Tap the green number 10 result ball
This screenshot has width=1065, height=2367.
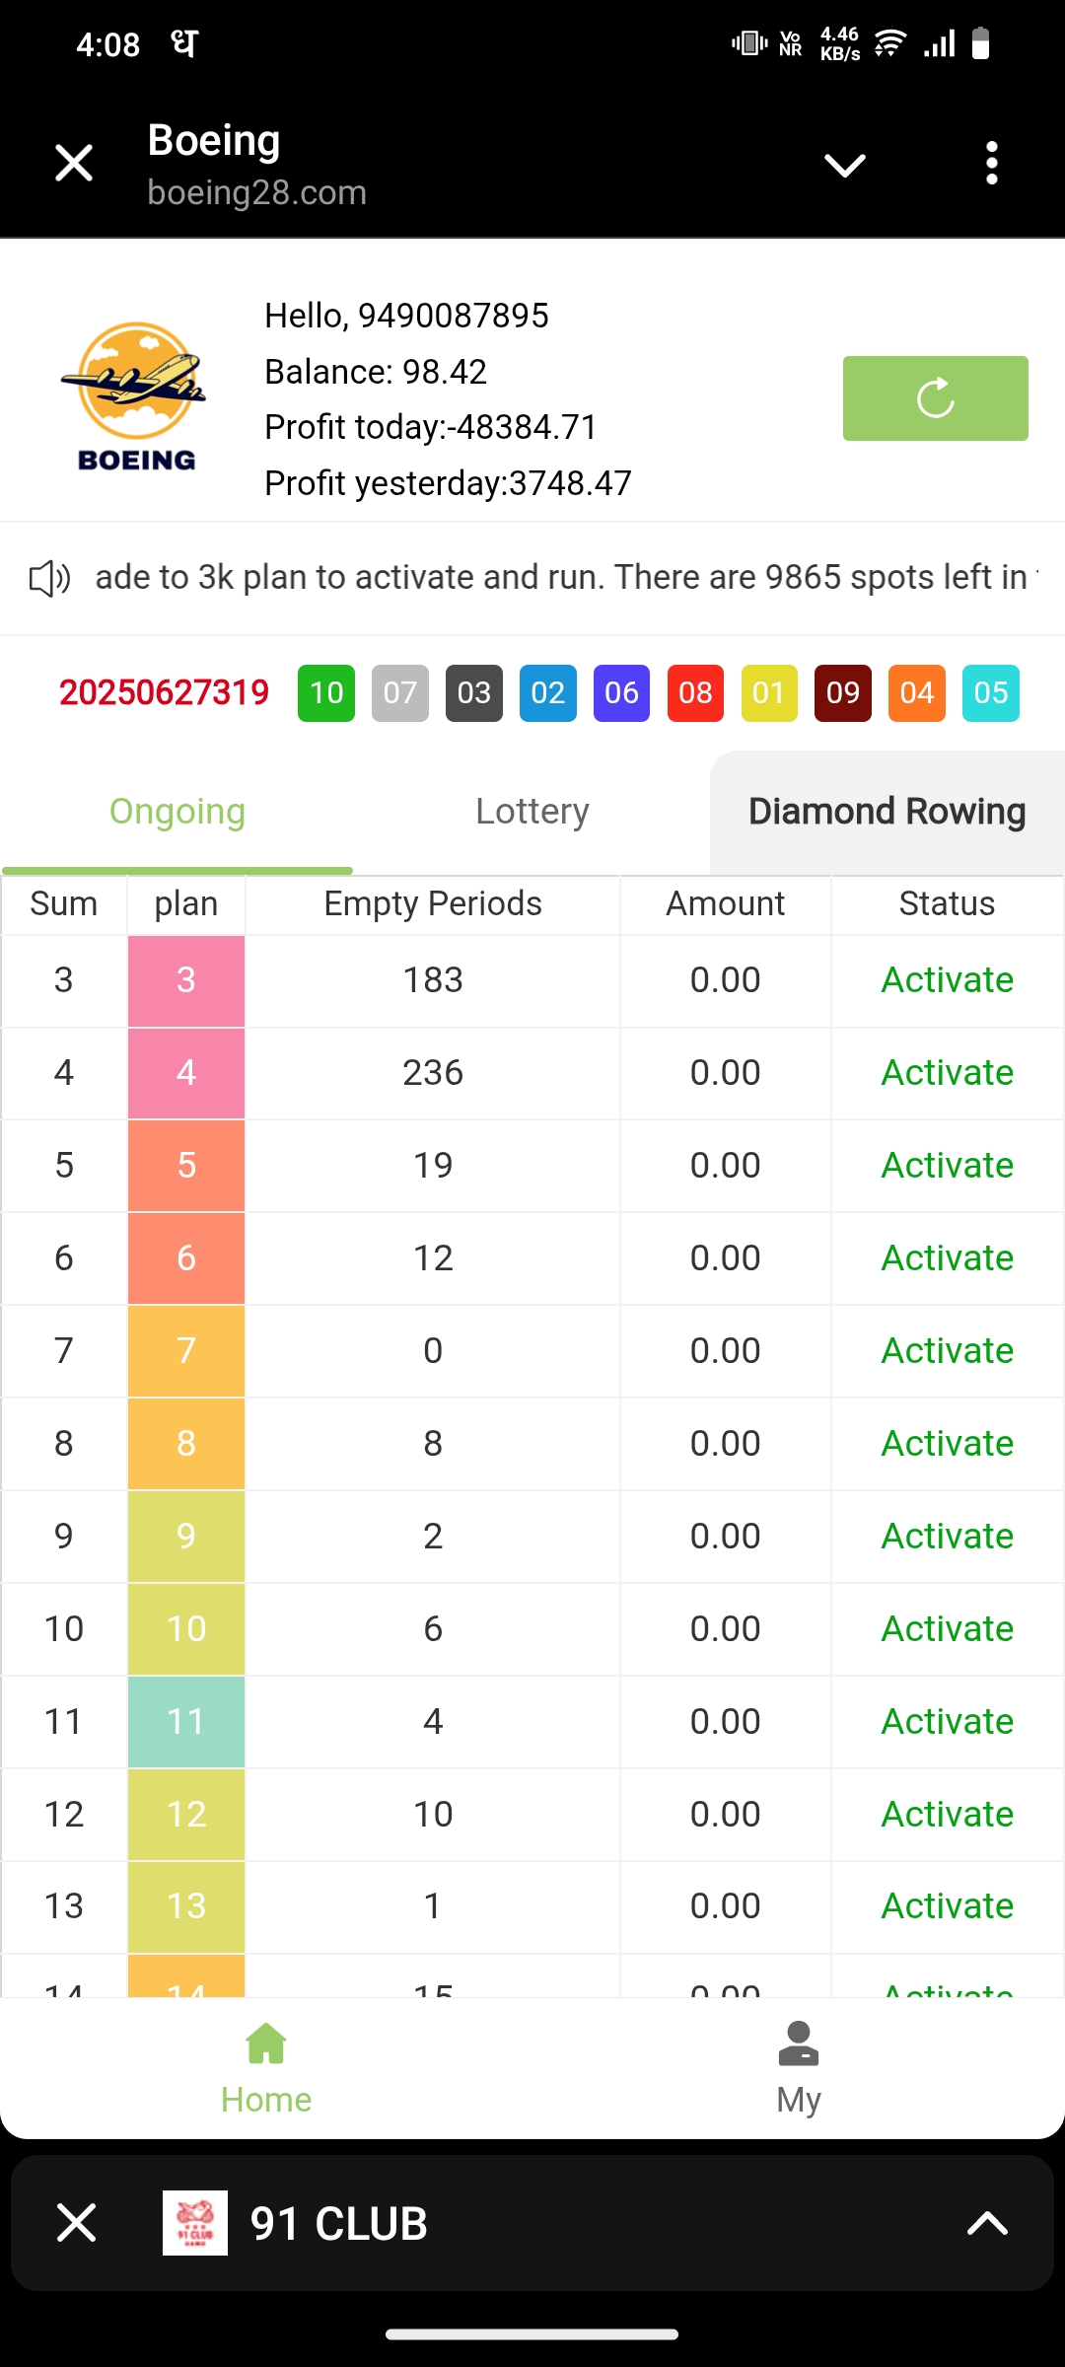326,693
